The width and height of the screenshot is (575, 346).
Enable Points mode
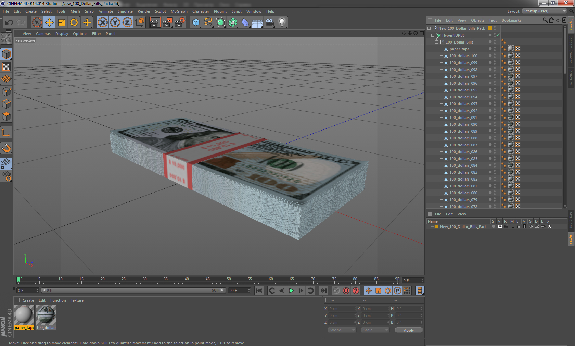tap(6, 92)
